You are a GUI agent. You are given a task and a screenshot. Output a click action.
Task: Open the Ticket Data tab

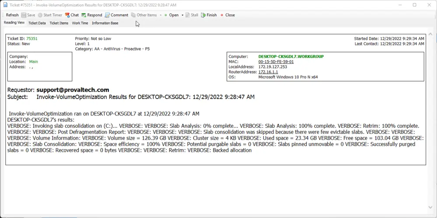coord(37,23)
